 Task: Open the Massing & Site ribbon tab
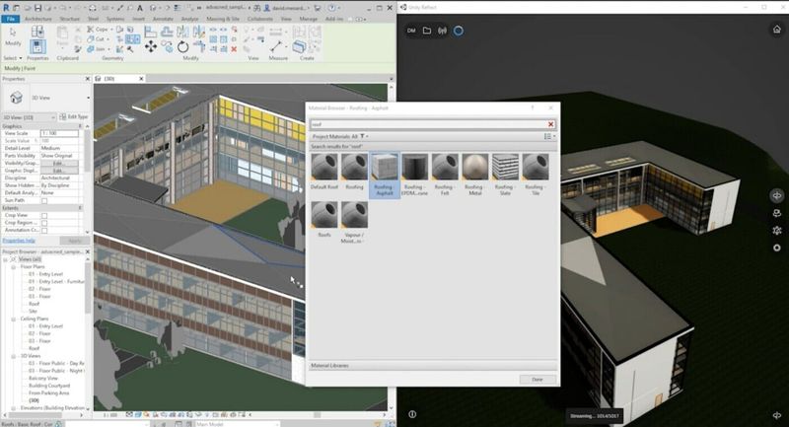[223, 19]
